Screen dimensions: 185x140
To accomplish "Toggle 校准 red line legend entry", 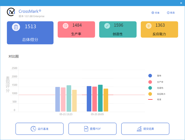I will (x=150, y=99).
